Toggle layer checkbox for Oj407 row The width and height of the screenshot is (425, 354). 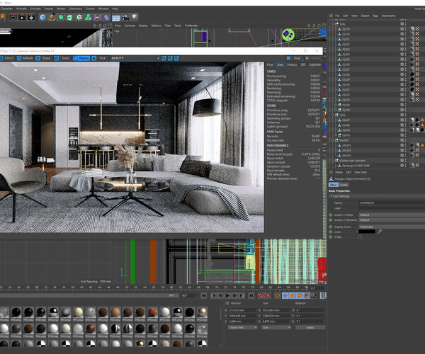tap(402, 120)
